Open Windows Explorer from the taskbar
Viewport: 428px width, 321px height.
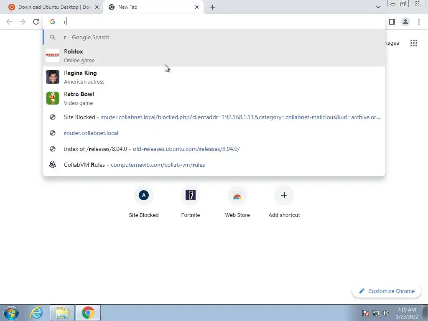[63, 313]
